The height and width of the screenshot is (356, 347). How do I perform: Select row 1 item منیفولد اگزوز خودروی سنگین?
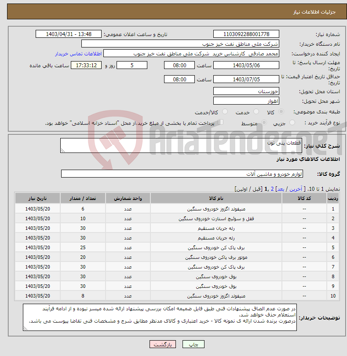[x=216, y=209]
